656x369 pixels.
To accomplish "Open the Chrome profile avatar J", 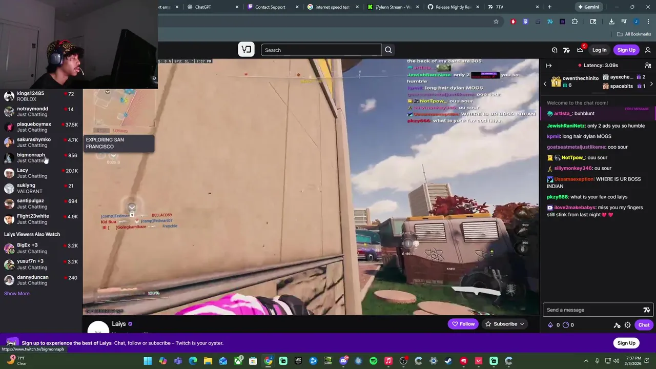I will tap(636, 22).
